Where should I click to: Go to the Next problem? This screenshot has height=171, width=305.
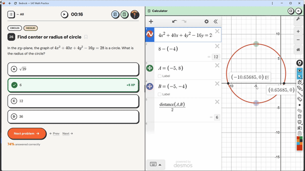[x=27, y=133]
